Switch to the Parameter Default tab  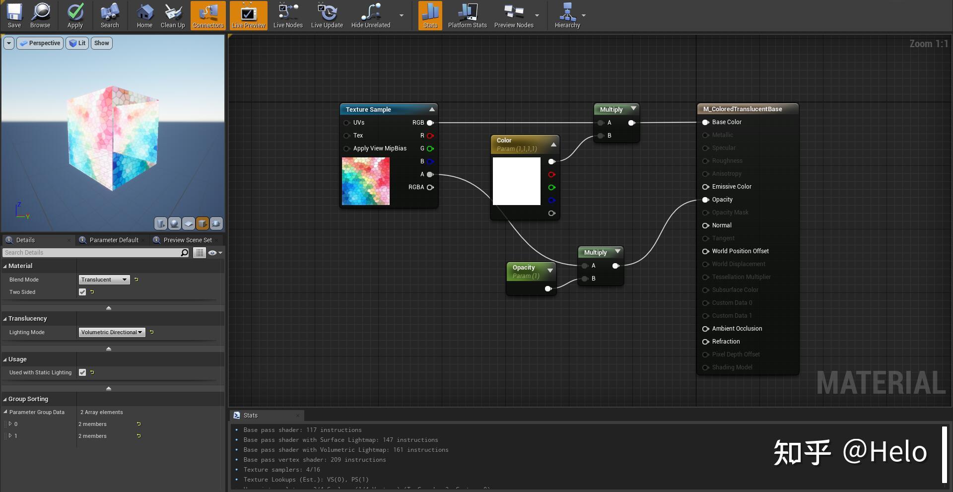click(x=114, y=240)
